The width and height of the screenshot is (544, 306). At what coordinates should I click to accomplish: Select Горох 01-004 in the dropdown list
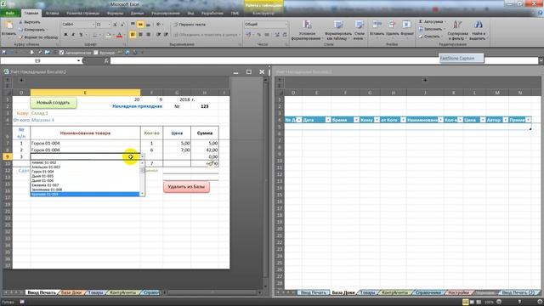(x=85, y=172)
